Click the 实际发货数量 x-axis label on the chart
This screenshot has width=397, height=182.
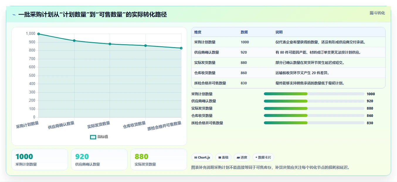pos(99,125)
